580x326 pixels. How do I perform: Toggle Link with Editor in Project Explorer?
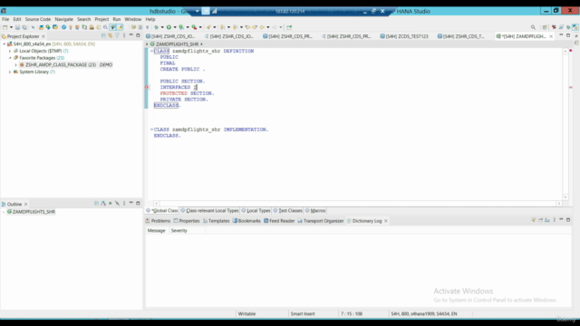click(x=111, y=36)
